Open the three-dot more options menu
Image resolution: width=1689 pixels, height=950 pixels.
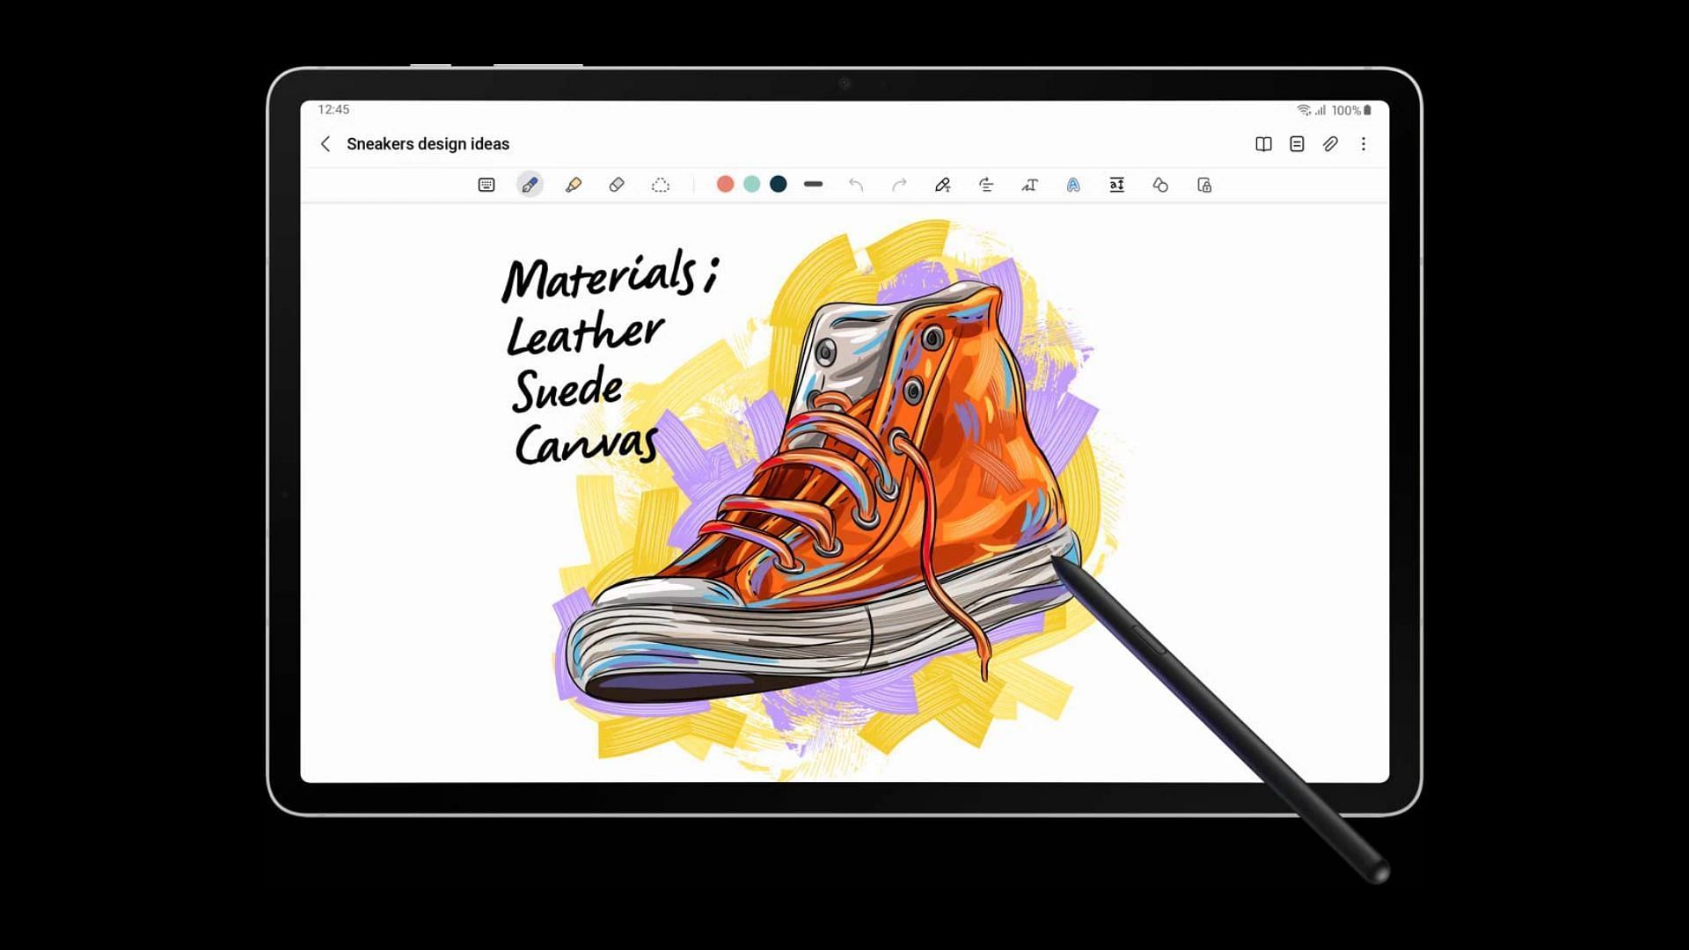pos(1364,144)
